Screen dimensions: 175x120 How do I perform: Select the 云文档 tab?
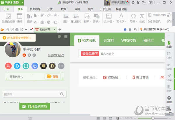tap(109, 40)
